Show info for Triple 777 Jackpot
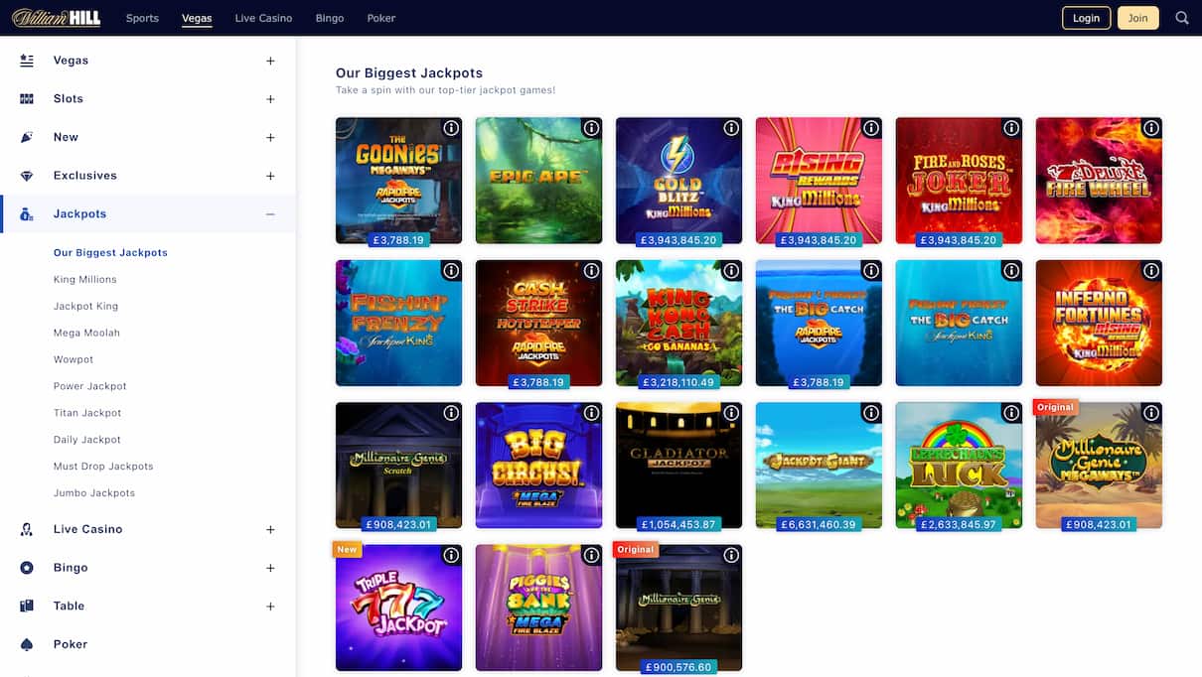Viewport: 1202px width, 677px height. pos(451,555)
